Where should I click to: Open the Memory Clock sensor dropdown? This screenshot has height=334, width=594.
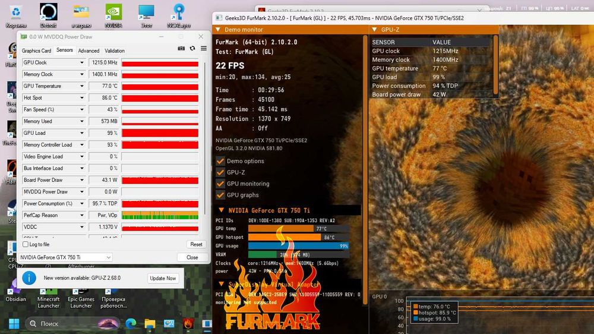81,74
